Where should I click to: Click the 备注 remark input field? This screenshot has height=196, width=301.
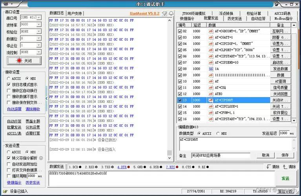pos(221,155)
